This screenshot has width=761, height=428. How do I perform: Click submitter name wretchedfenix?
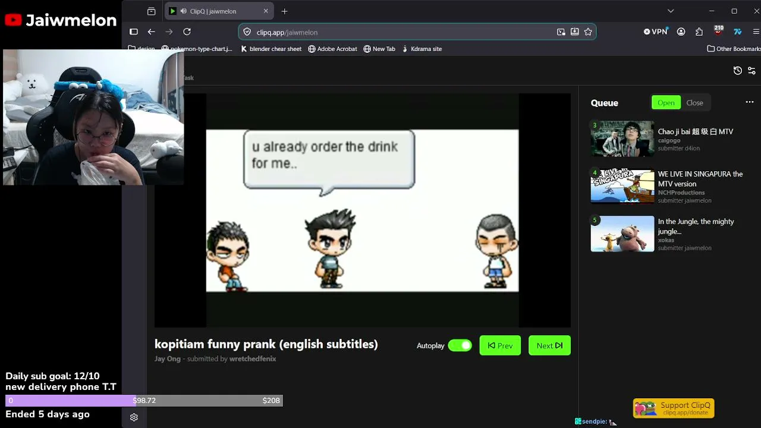click(x=253, y=359)
